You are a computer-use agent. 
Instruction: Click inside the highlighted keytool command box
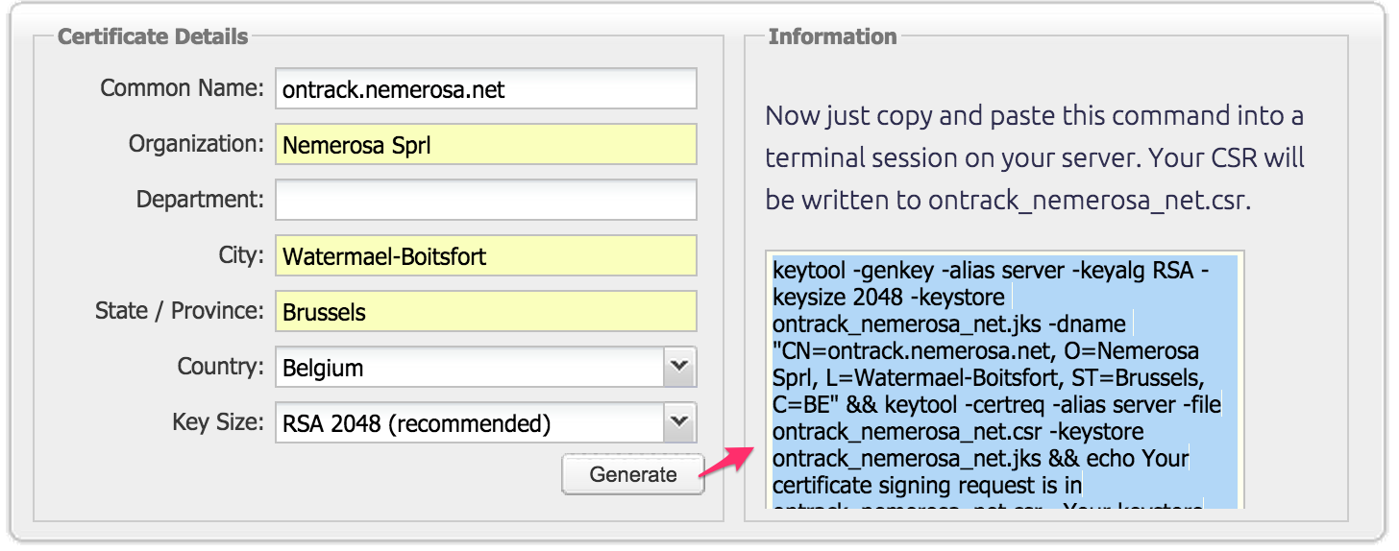coord(1004,379)
